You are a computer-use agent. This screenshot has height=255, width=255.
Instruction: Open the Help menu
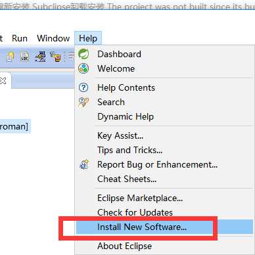tap(88, 38)
